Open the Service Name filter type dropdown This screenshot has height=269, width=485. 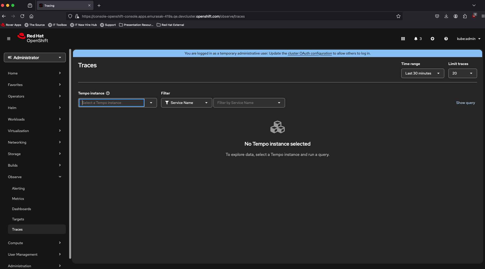(x=186, y=103)
